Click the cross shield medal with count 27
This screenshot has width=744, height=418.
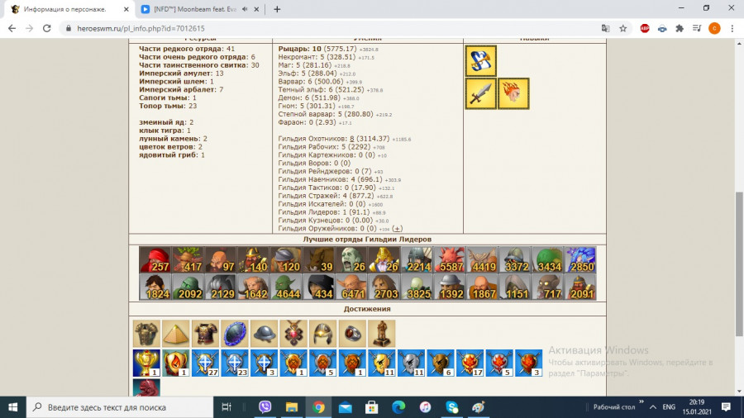tap(205, 363)
